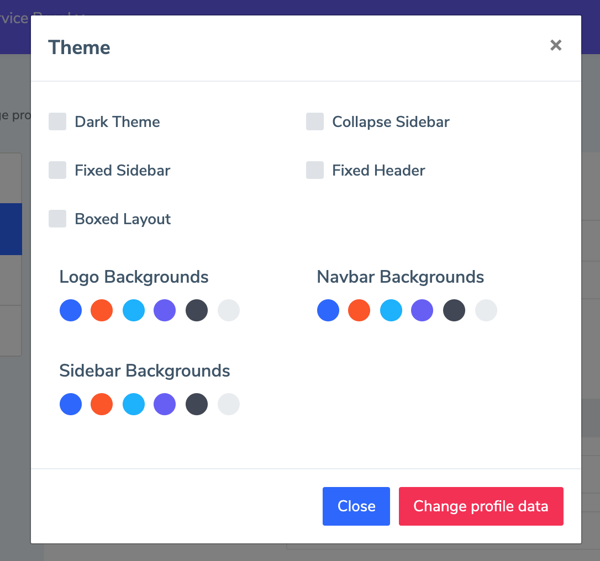Click the Fixed Header label text
The height and width of the screenshot is (561, 600).
378,171
